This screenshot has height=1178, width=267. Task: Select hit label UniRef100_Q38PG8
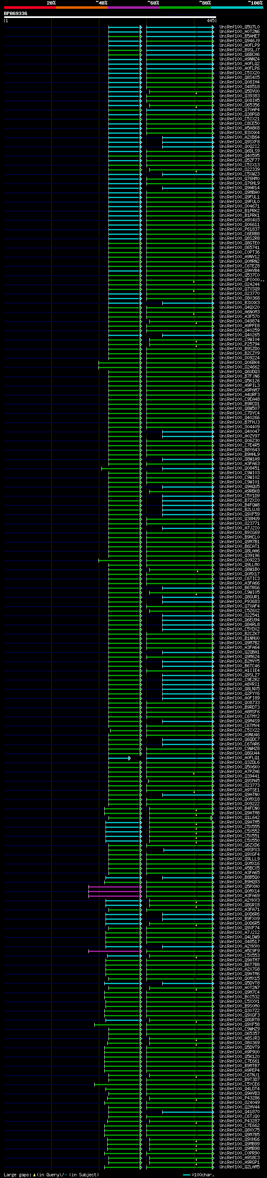pos(239,114)
